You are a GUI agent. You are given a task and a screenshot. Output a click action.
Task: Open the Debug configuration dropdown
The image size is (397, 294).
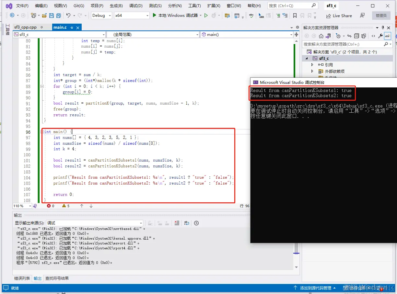click(101, 16)
